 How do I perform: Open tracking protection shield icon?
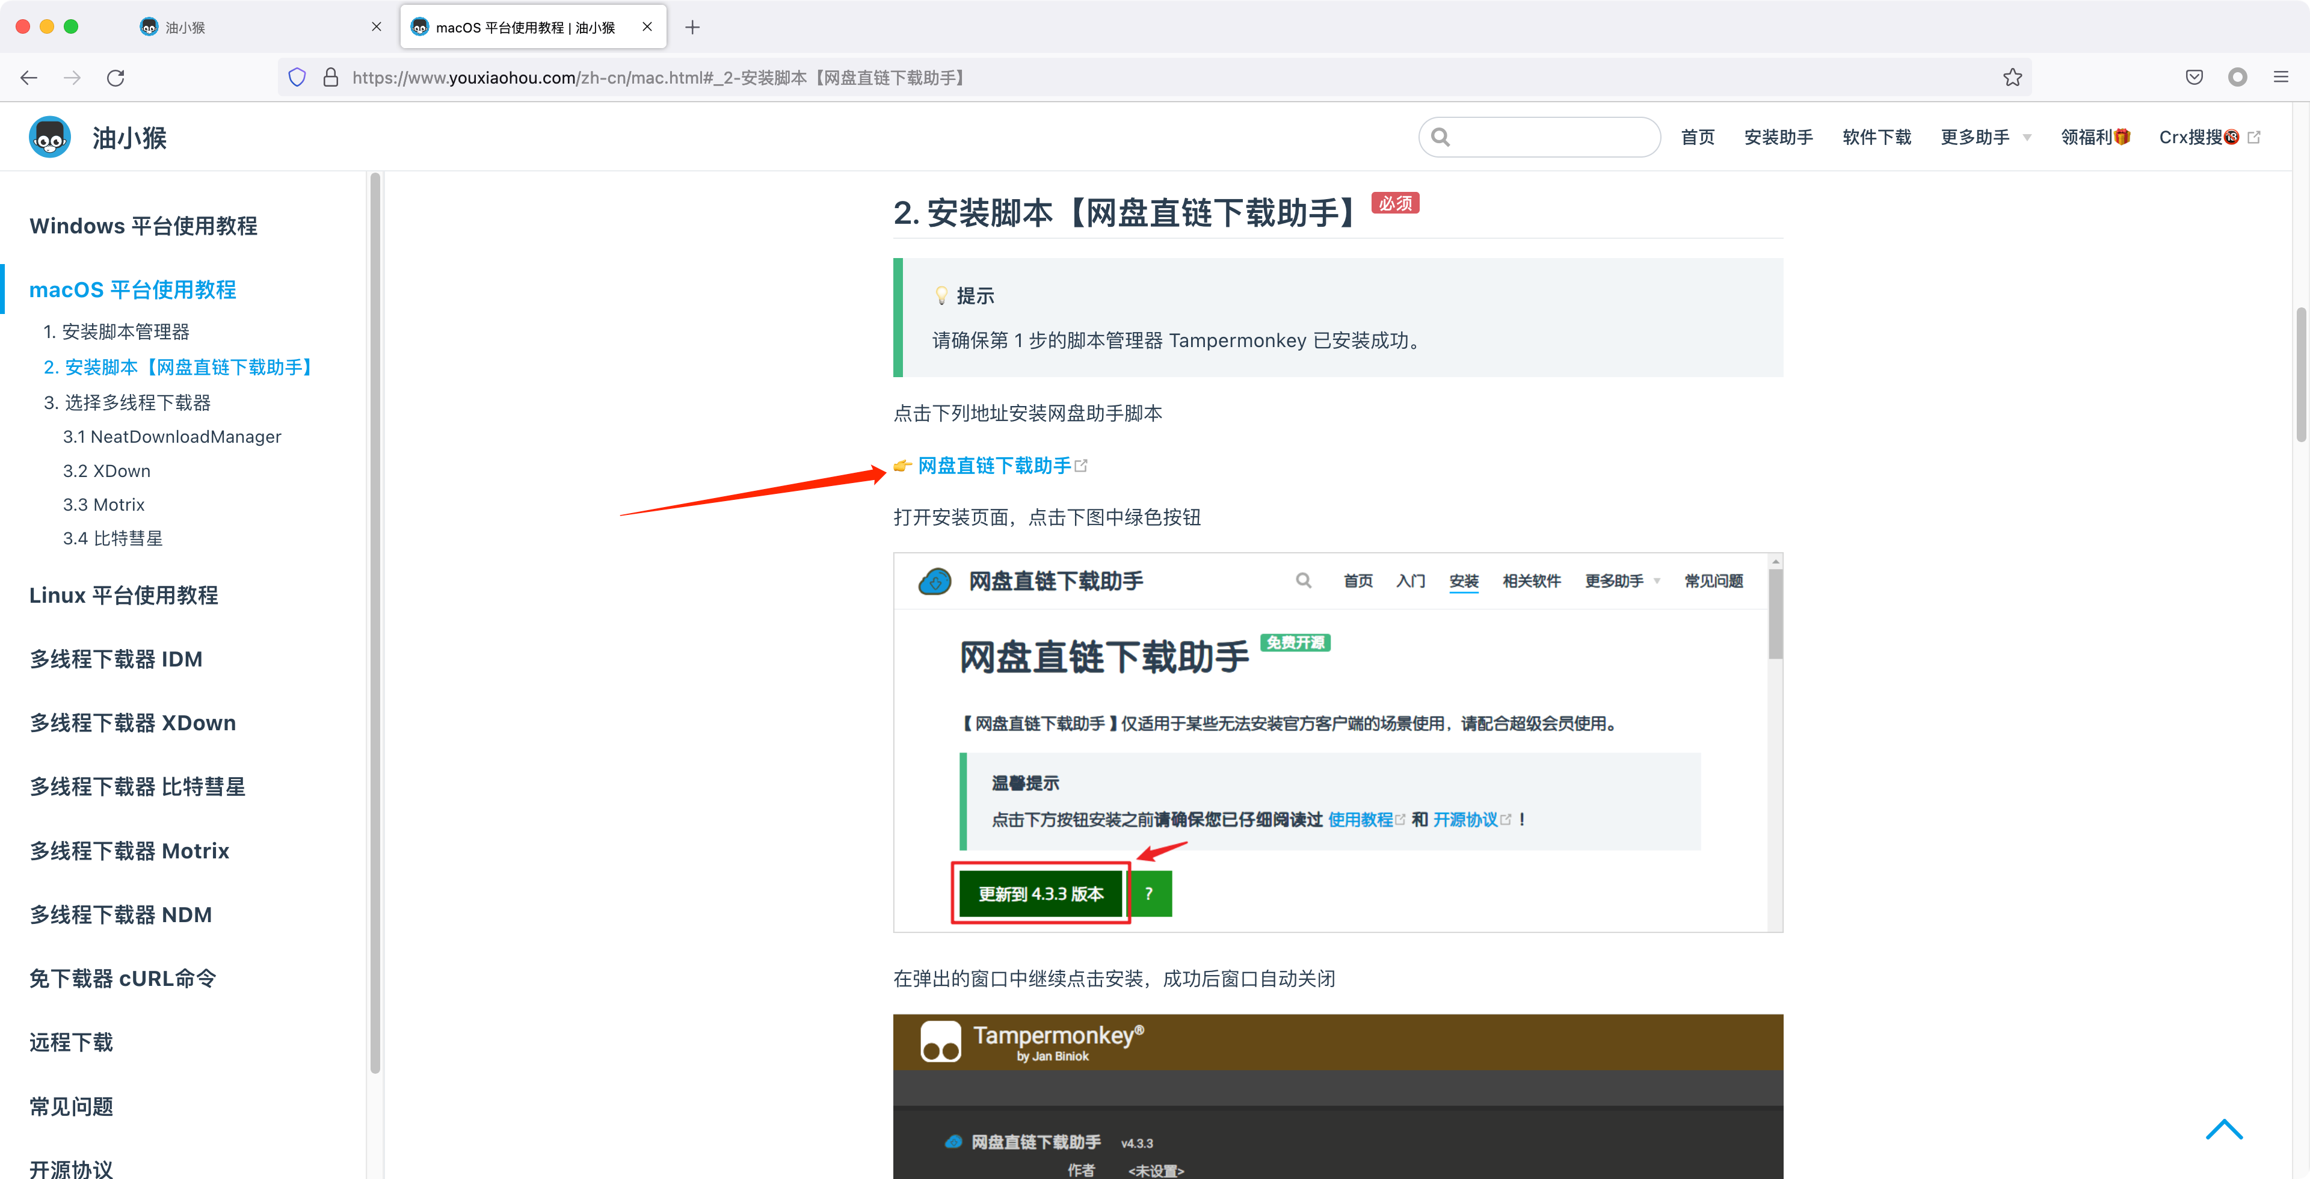click(298, 78)
